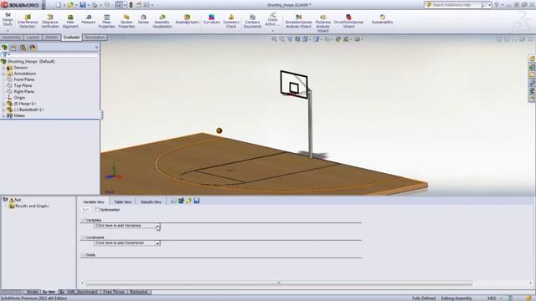
Task: Toggle the Optimization checkbox
Action: (97, 210)
